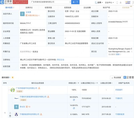This screenshot has height=118, width=134.
Task: Click the 大股东 tag under 广东邦普循环科技
Action: tap(20, 91)
